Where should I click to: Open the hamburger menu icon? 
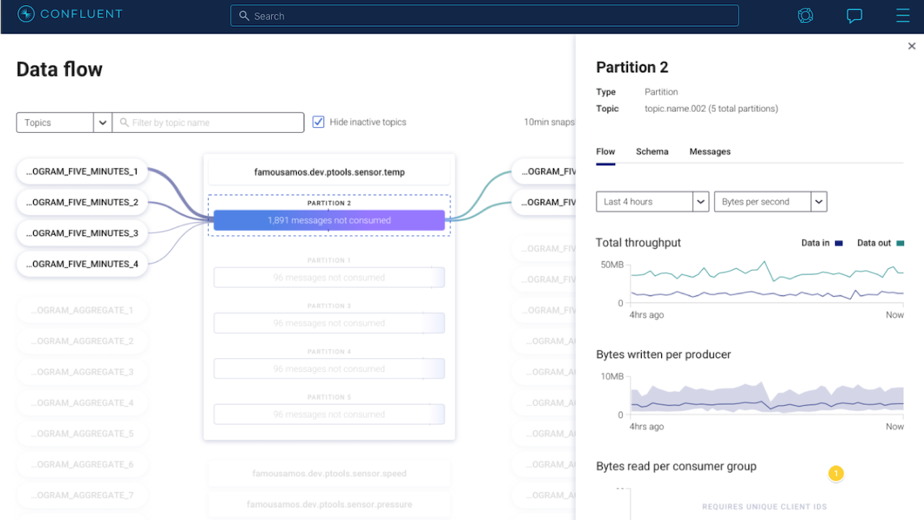point(902,15)
